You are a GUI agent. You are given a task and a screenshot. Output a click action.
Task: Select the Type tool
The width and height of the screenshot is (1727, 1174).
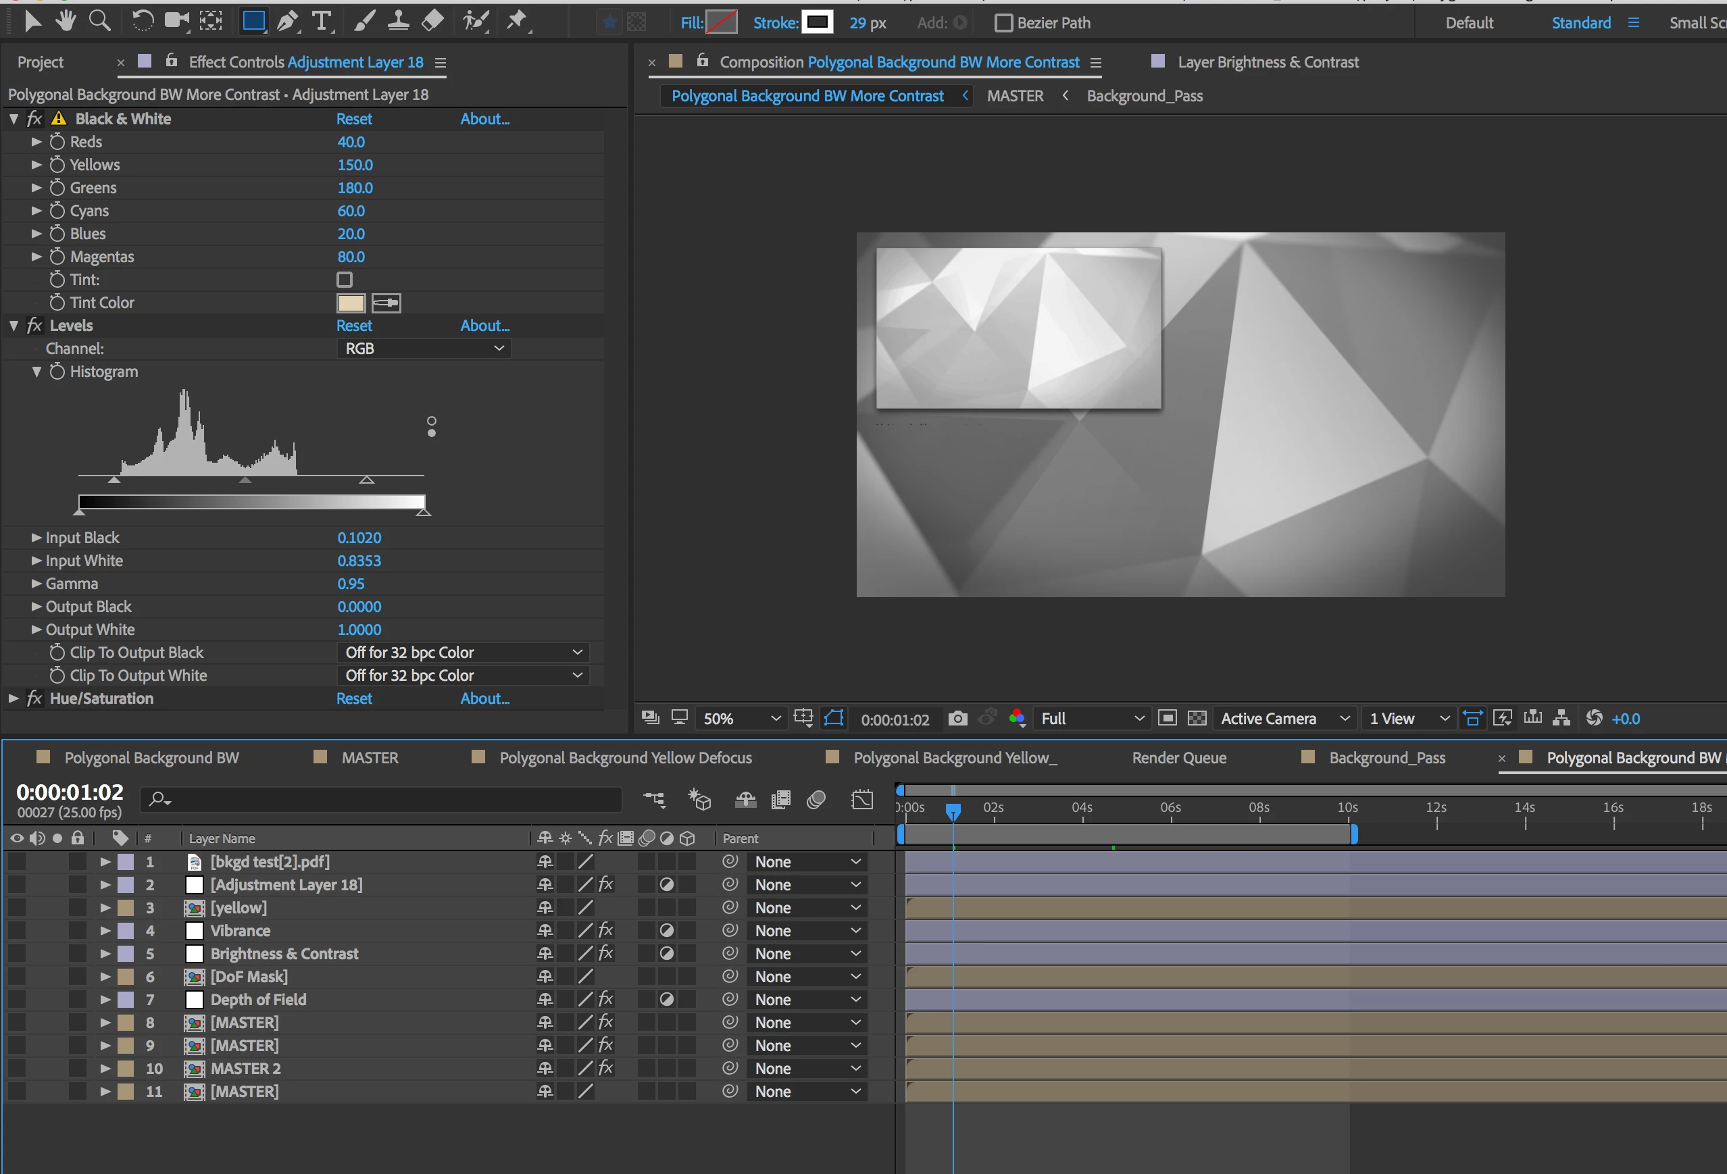(321, 22)
